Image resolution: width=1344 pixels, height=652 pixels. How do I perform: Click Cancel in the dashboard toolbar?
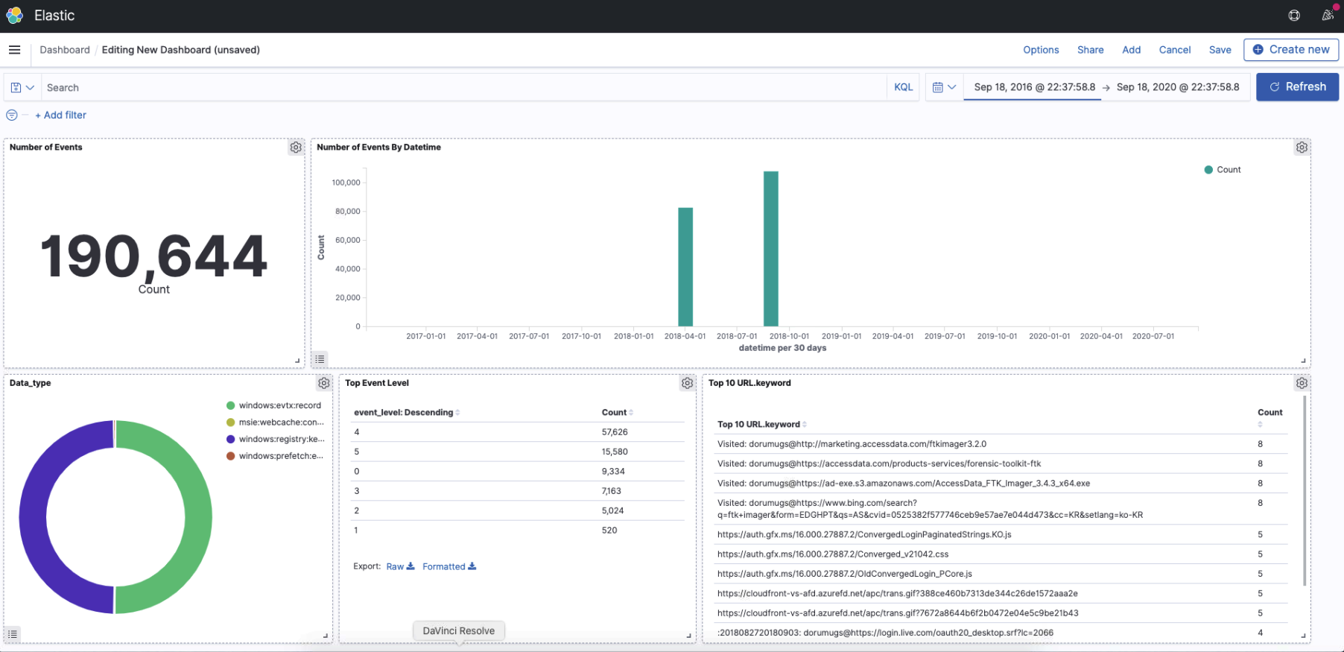pyautogui.click(x=1175, y=50)
